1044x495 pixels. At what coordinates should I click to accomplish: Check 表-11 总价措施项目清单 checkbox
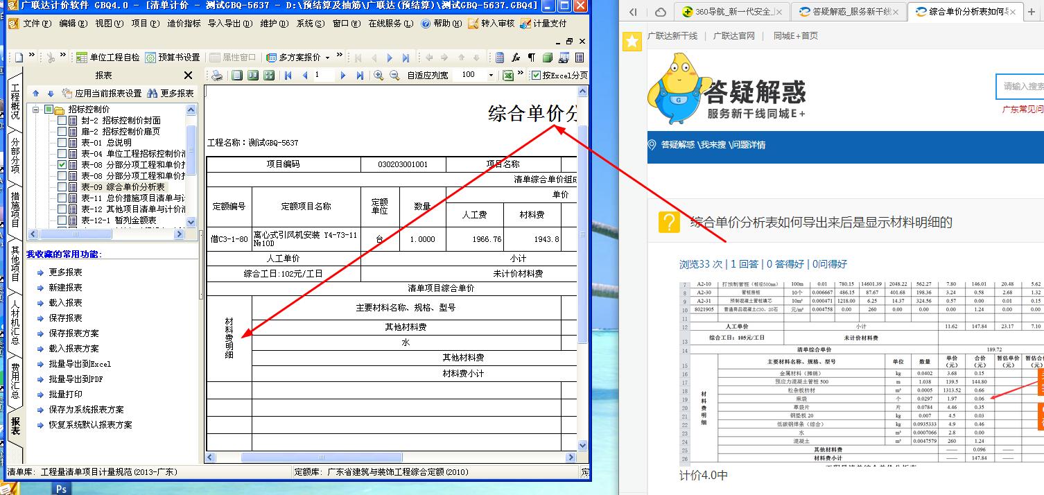[62, 198]
